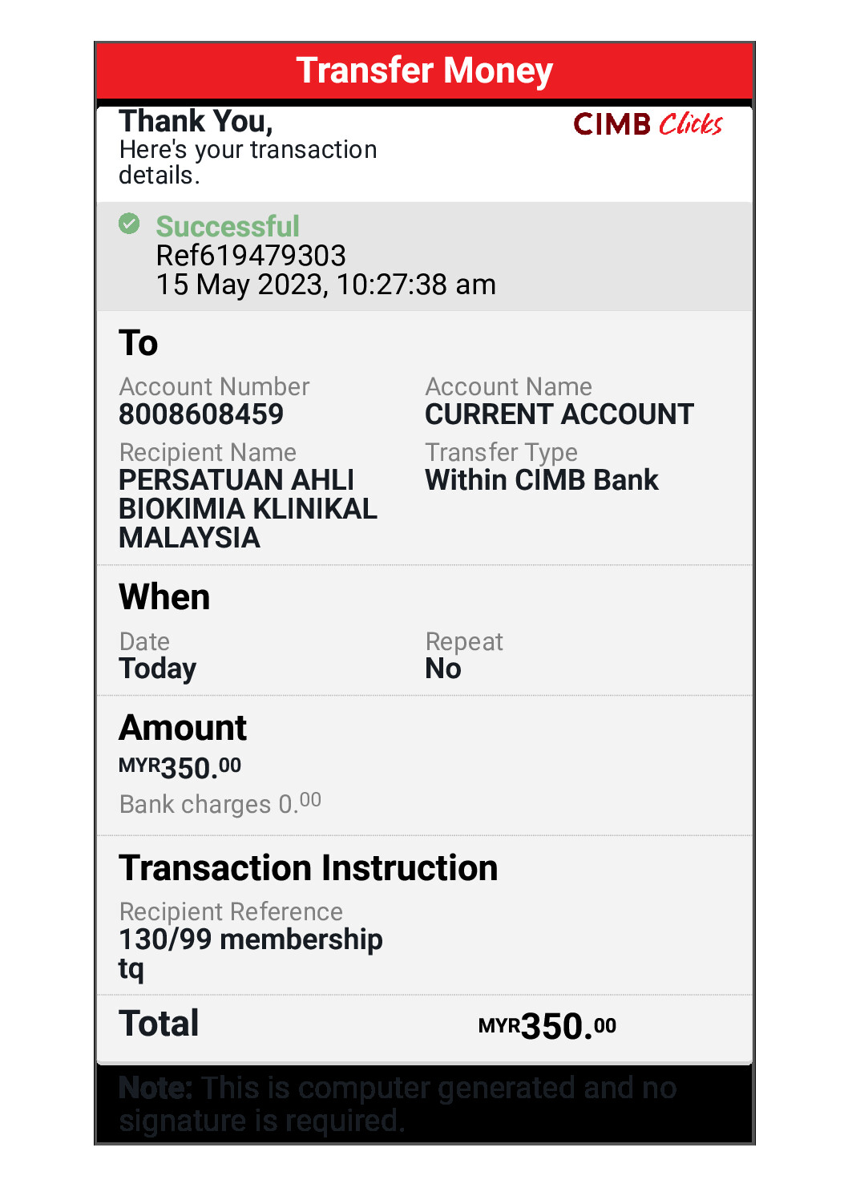Click the computer generated Note text

pyautogui.click(x=397, y=1104)
